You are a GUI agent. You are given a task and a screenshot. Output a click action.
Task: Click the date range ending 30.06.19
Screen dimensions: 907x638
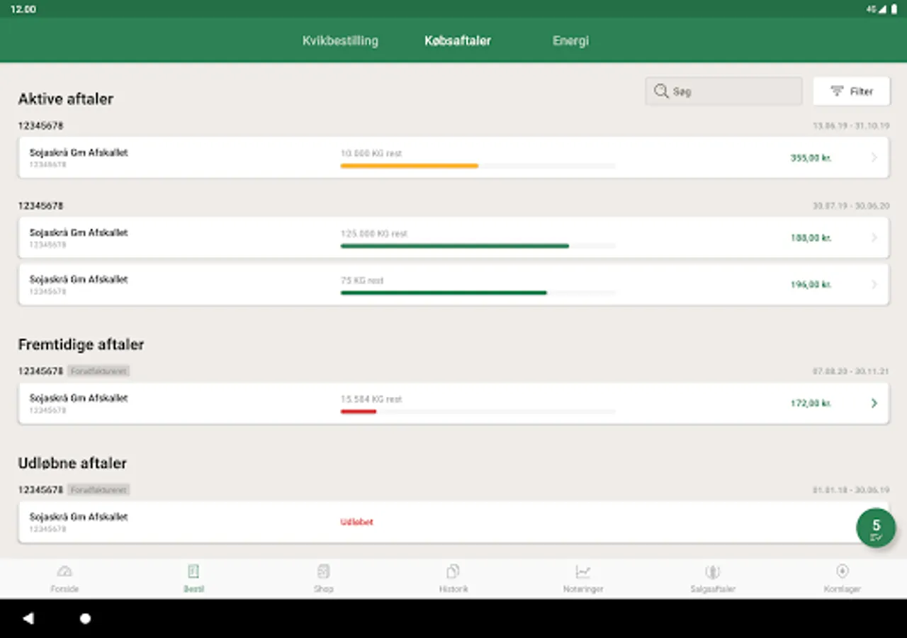pos(850,491)
